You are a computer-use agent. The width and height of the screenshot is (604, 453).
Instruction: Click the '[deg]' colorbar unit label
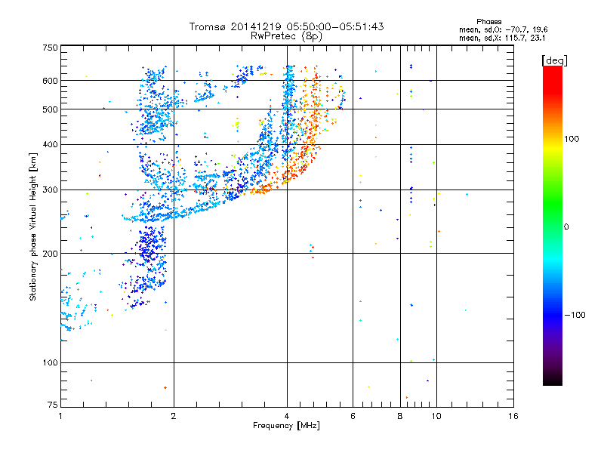coord(554,60)
